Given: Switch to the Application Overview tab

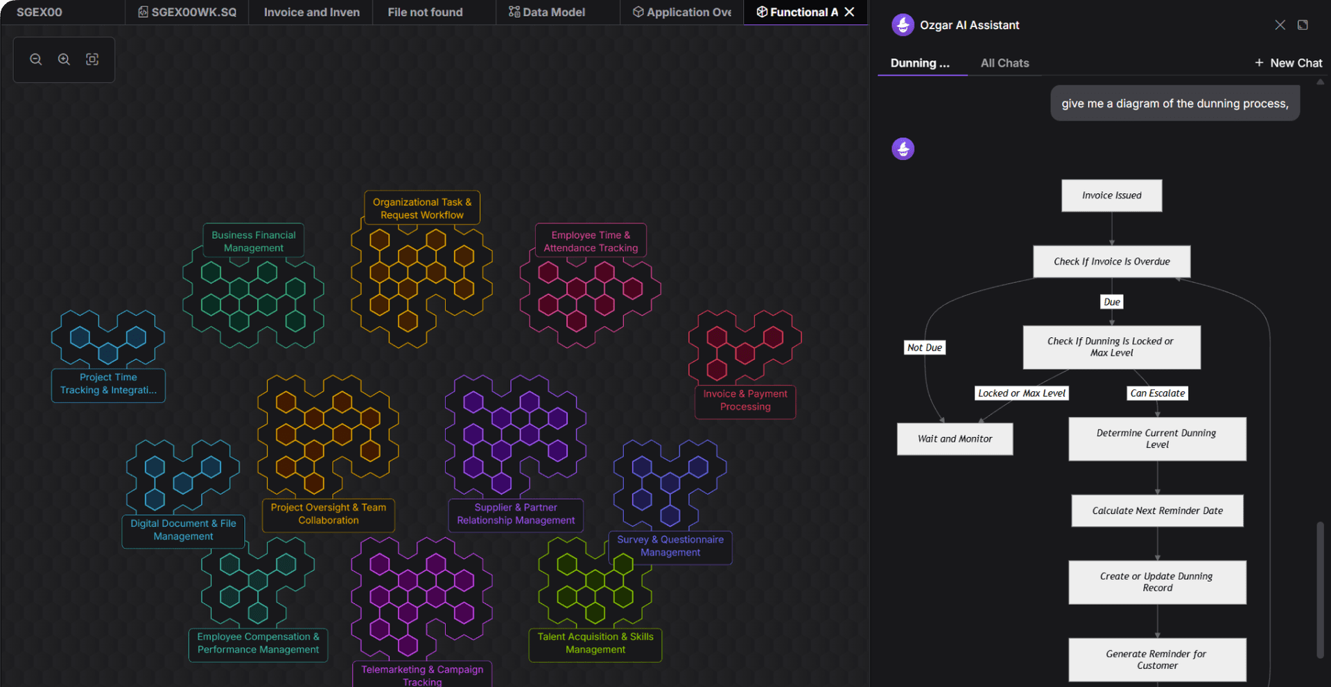Looking at the screenshot, I should coord(682,12).
